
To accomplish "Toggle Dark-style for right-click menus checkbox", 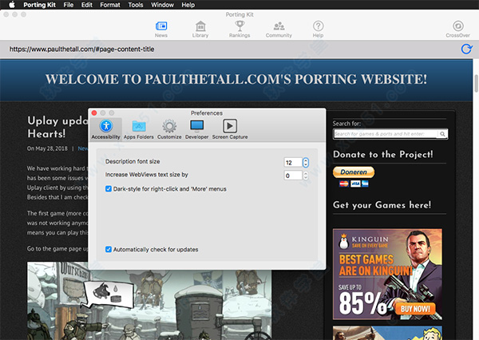I will [x=109, y=189].
